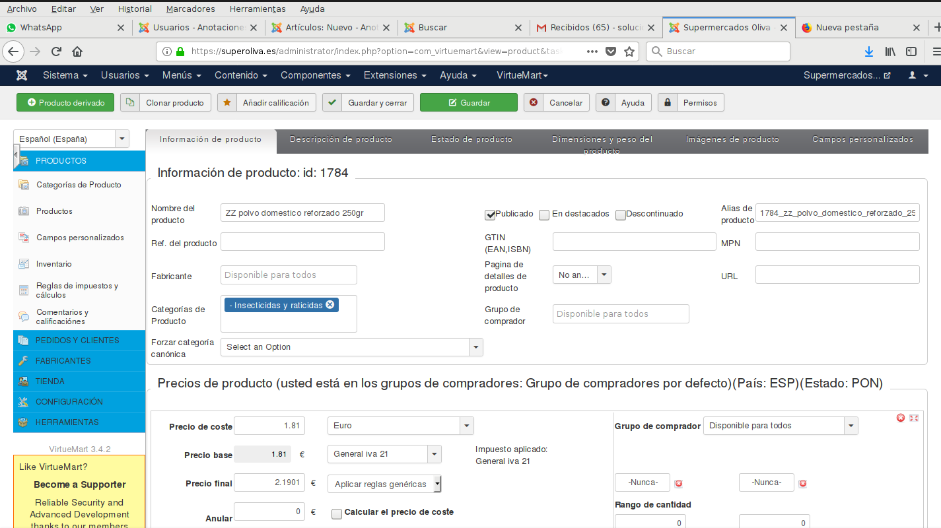
Task: Go back with the browser back arrow
Action: (x=13, y=51)
